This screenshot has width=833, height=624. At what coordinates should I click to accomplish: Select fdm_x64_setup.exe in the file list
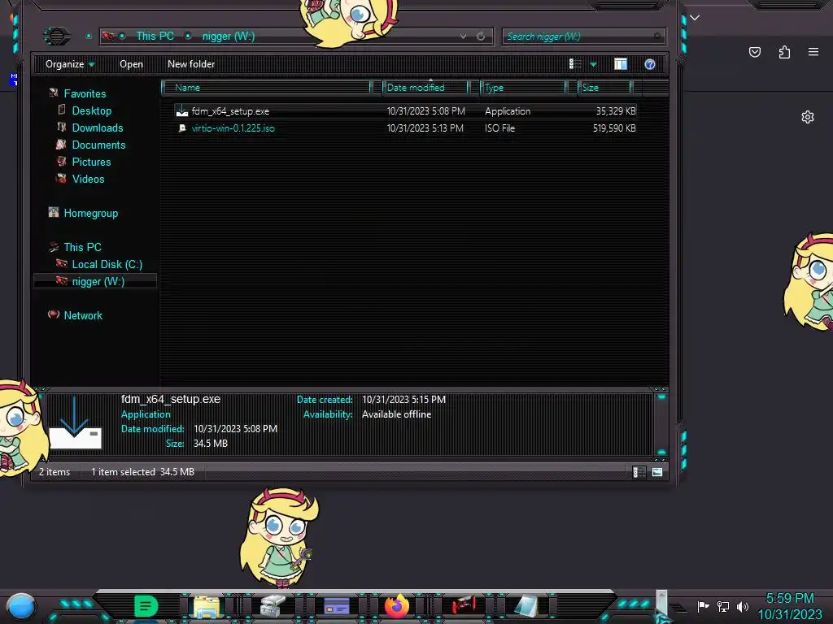[230, 110]
